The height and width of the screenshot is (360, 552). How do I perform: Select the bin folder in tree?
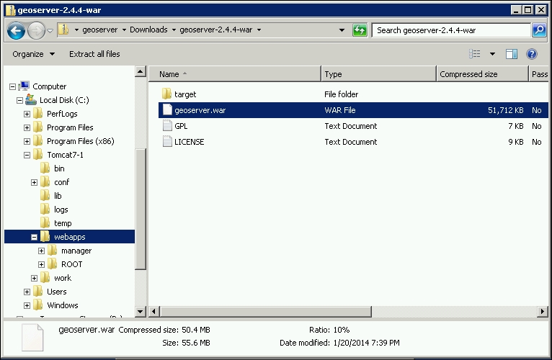click(x=59, y=169)
